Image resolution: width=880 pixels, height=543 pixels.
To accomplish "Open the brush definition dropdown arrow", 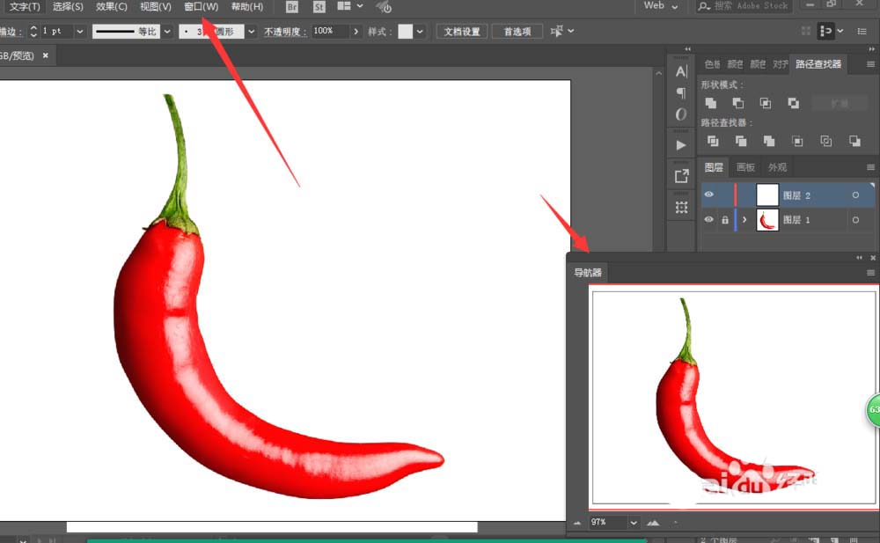I will (x=251, y=32).
